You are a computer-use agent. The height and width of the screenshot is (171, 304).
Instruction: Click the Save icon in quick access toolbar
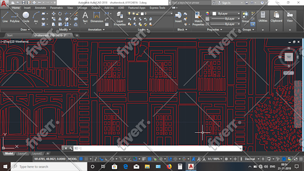[x=23, y=3]
